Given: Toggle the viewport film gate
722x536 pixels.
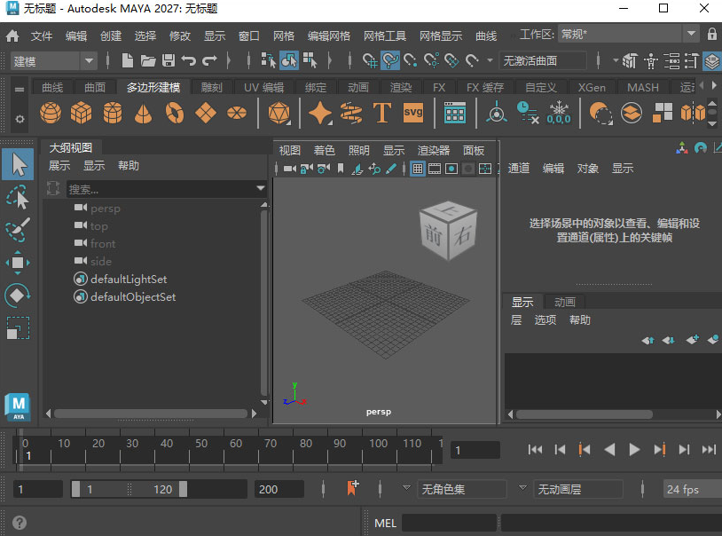Looking at the screenshot, I should (x=435, y=169).
